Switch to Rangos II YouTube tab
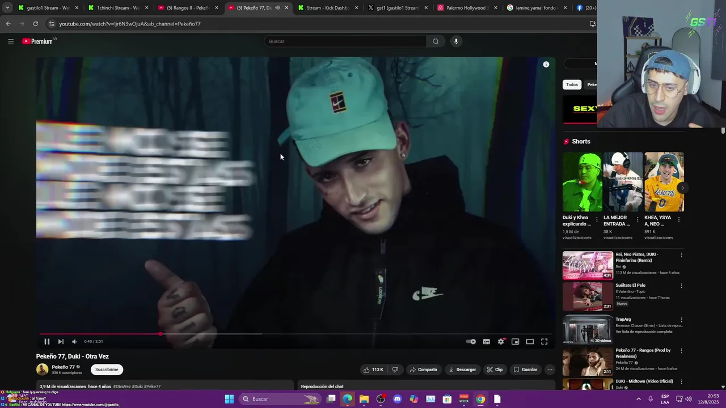Image resolution: width=726 pixels, height=408 pixels. tap(187, 8)
